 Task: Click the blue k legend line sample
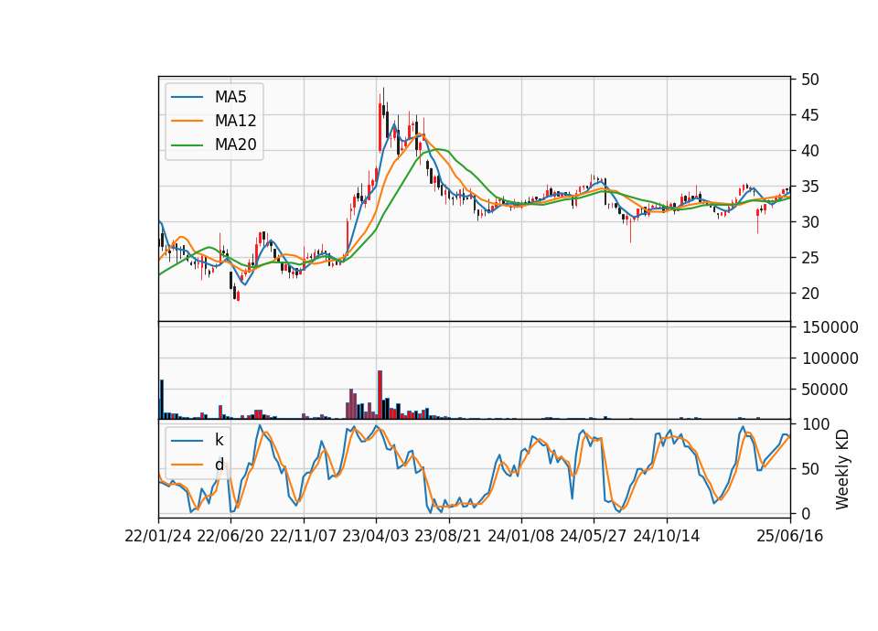coord(187,441)
